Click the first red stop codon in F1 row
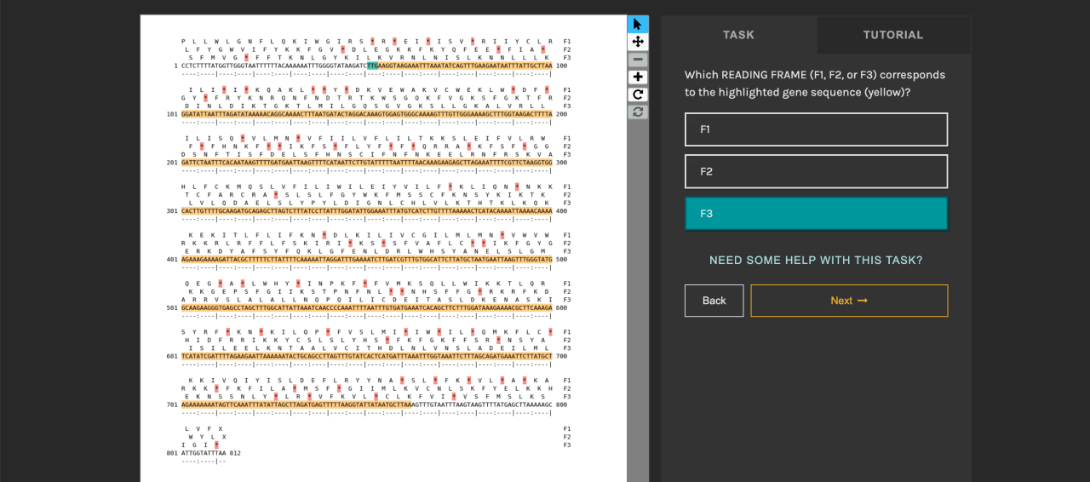This screenshot has width=1090, height=482. [x=372, y=41]
